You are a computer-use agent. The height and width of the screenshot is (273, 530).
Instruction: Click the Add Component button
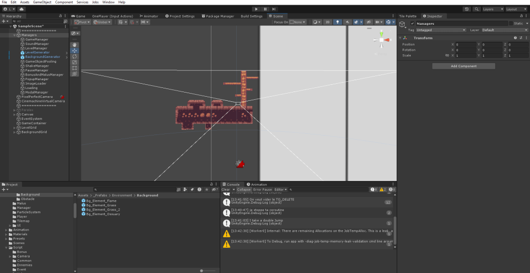[464, 66]
